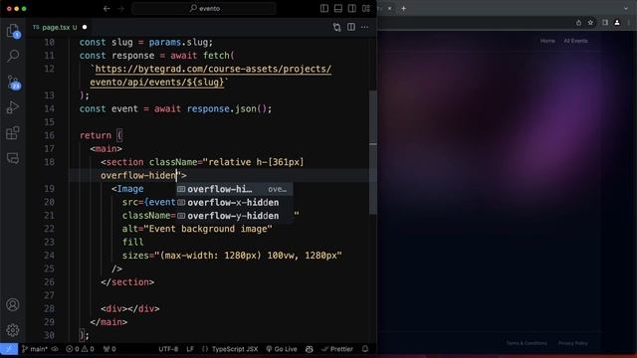Go back with the navigation arrow
Screen dimensions: 637x358
pyautogui.click(x=106, y=9)
